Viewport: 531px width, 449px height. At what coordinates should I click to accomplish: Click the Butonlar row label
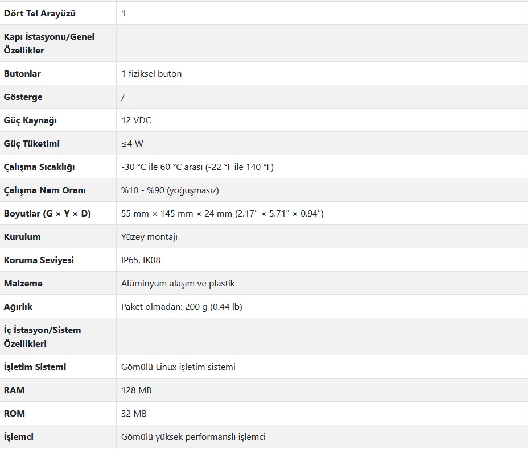coord(22,74)
